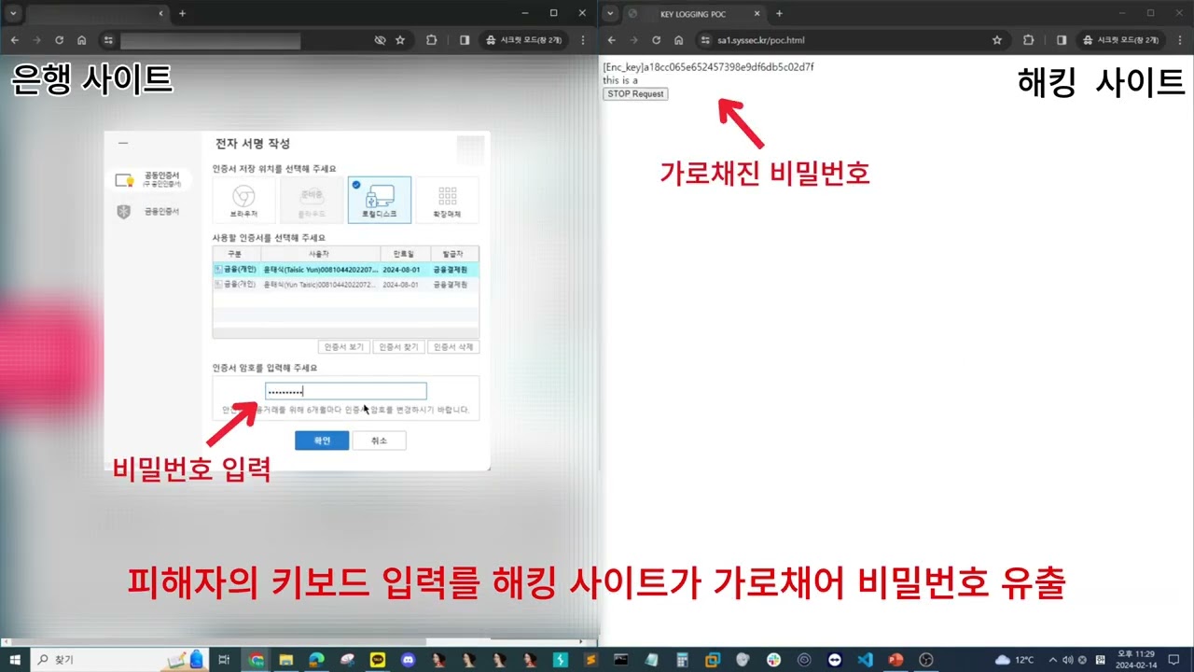This screenshot has height=672, width=1194.
Task: Open File Explorer from taskbar
Action: click(286, 660)
